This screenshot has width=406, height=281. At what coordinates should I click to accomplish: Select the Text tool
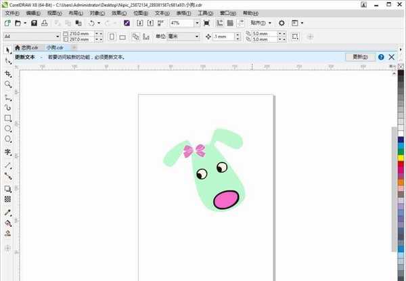tap(7, 152)
